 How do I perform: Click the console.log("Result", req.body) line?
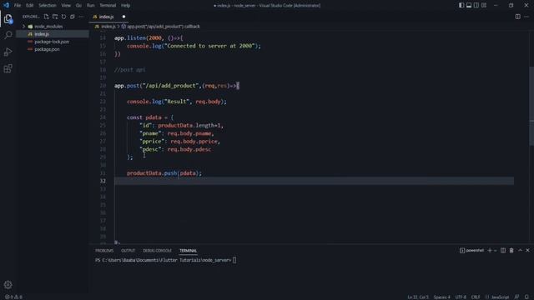coord(176,102)
